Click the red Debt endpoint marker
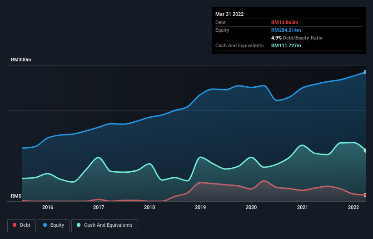This screenshot has height=239, width=373. 365,195
